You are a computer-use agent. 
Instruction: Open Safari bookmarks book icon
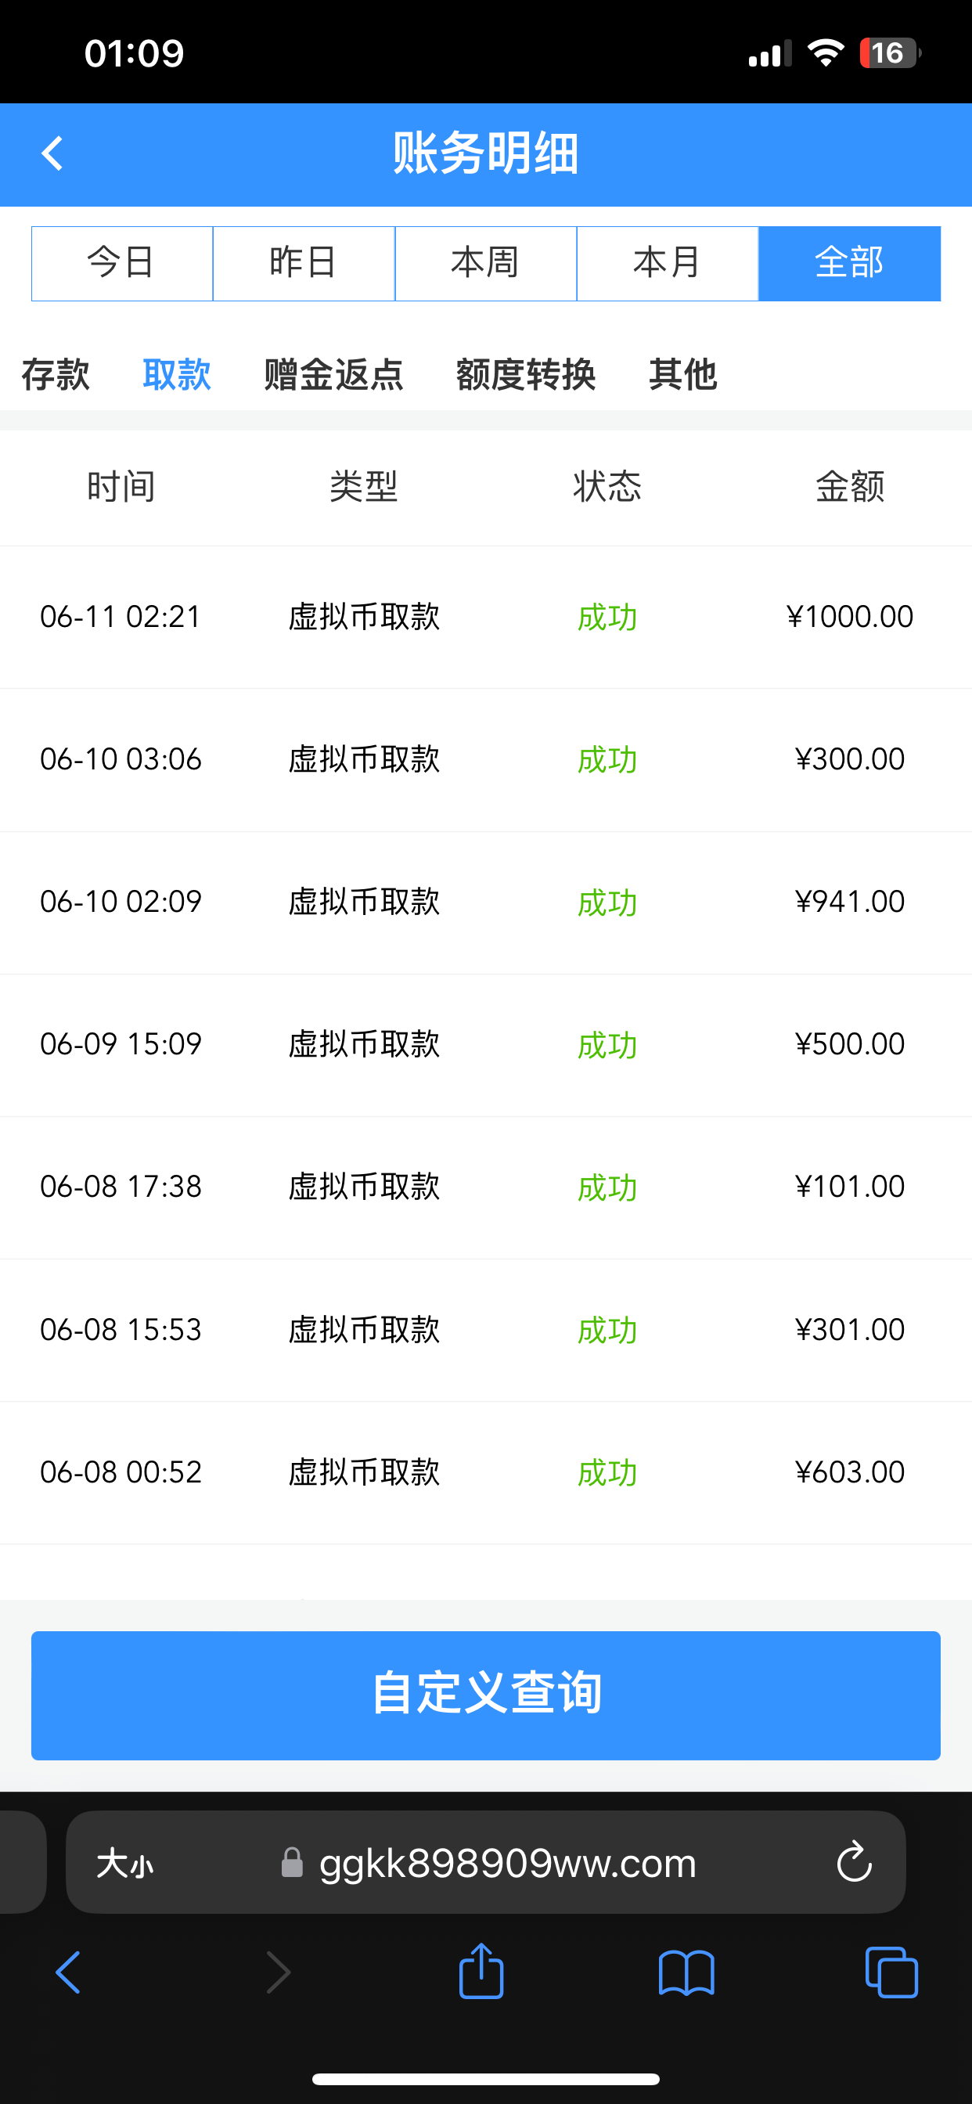tap(686, 1972)
